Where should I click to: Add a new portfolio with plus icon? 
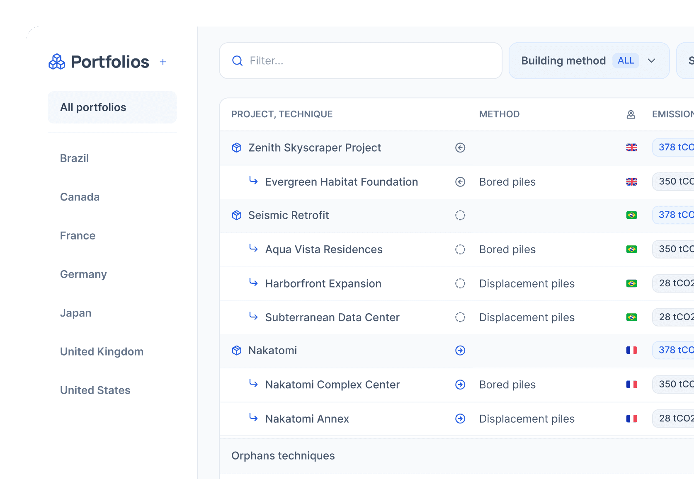tap(163, 62)
